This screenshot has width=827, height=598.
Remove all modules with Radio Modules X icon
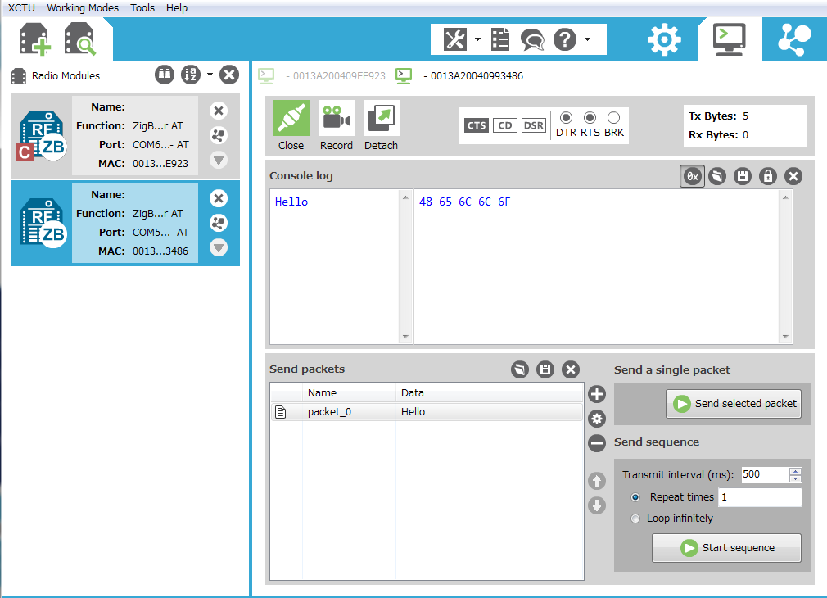click(x=229, y=75)
